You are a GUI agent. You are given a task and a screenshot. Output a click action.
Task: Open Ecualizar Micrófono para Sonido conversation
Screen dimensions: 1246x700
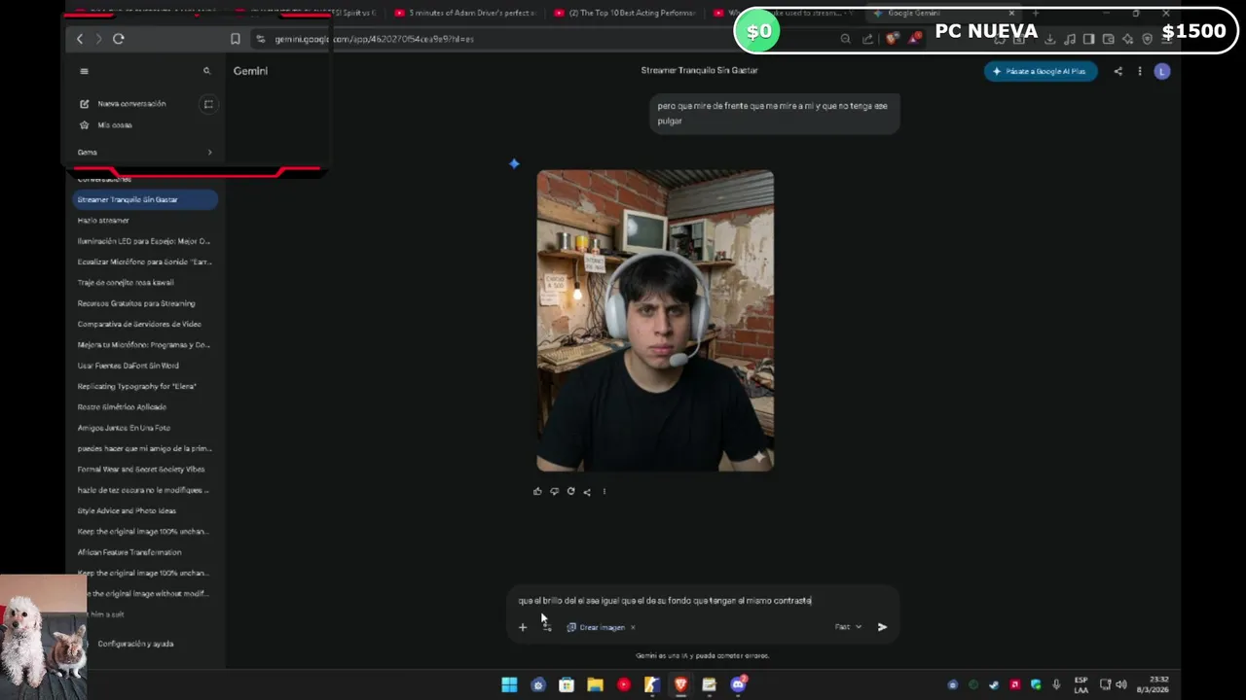click(x=146, y=262)
